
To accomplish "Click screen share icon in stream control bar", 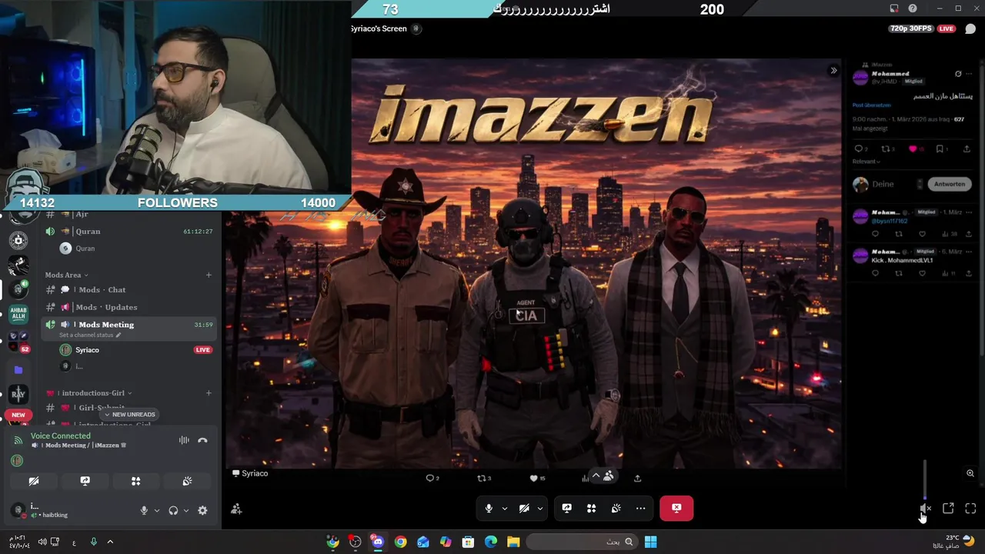I will [566, 508].
